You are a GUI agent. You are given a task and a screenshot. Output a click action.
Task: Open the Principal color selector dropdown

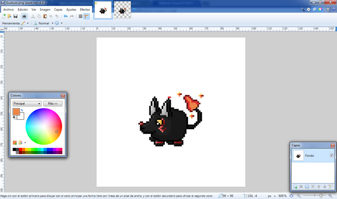27,103
